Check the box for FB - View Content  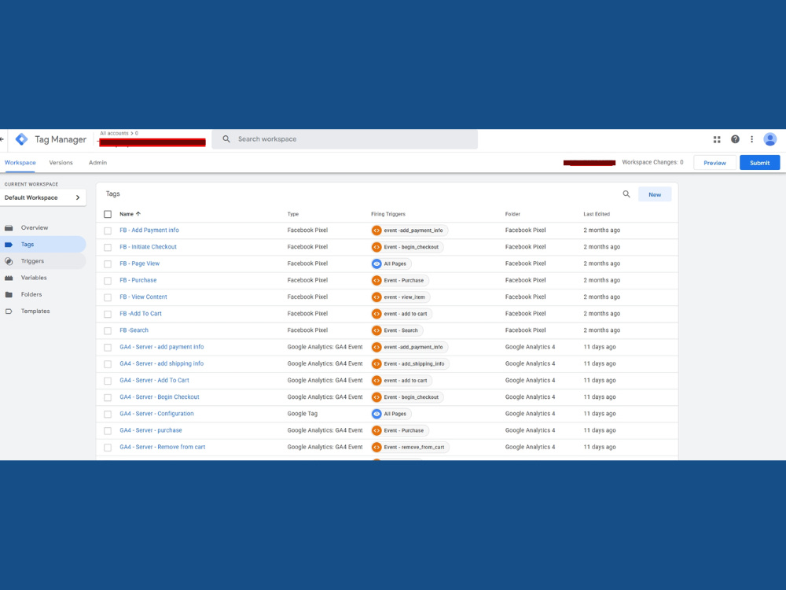pos(108,297)
